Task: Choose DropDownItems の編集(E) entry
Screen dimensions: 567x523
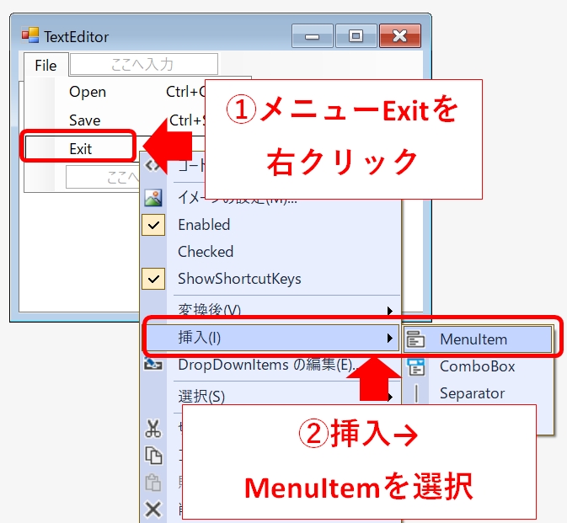Action: tap(268, 365)
